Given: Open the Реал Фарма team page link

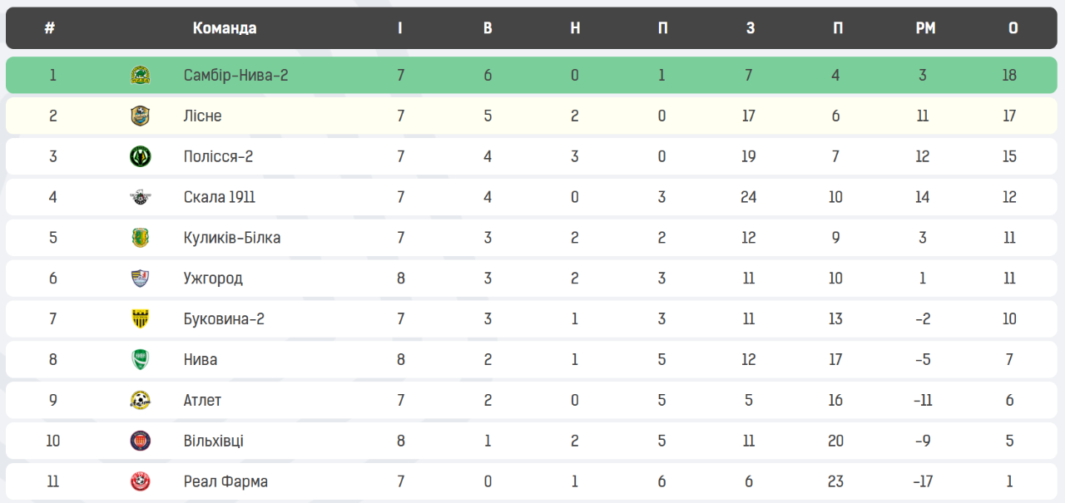Looking at the screenshot, I should 225,481.
